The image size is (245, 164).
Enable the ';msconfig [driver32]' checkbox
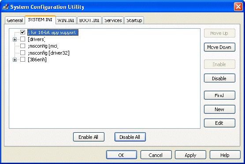22,53
